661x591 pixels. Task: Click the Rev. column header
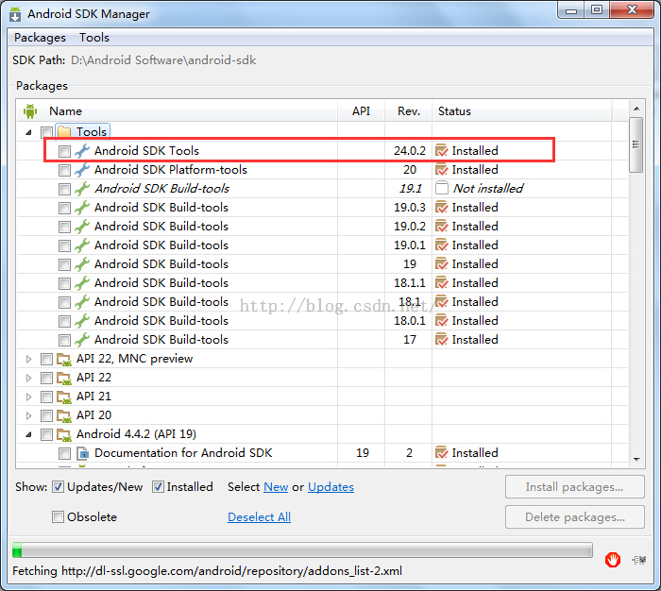[x=409, y=111]
